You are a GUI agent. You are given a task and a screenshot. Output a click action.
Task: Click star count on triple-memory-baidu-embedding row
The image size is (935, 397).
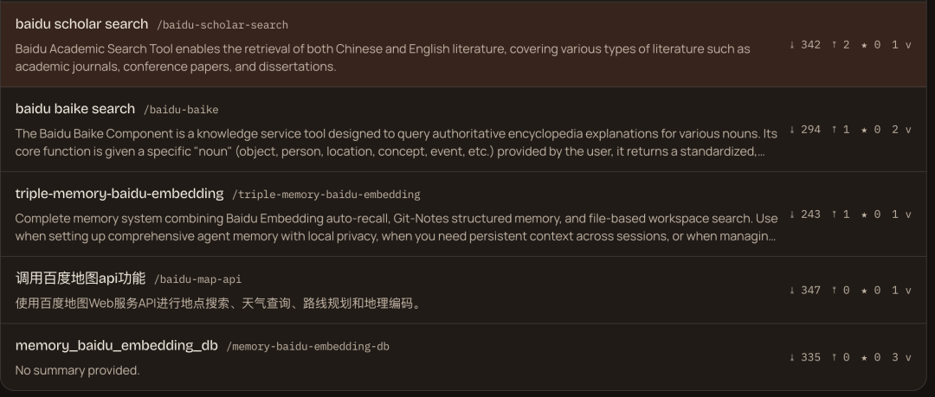click(871, 215)
